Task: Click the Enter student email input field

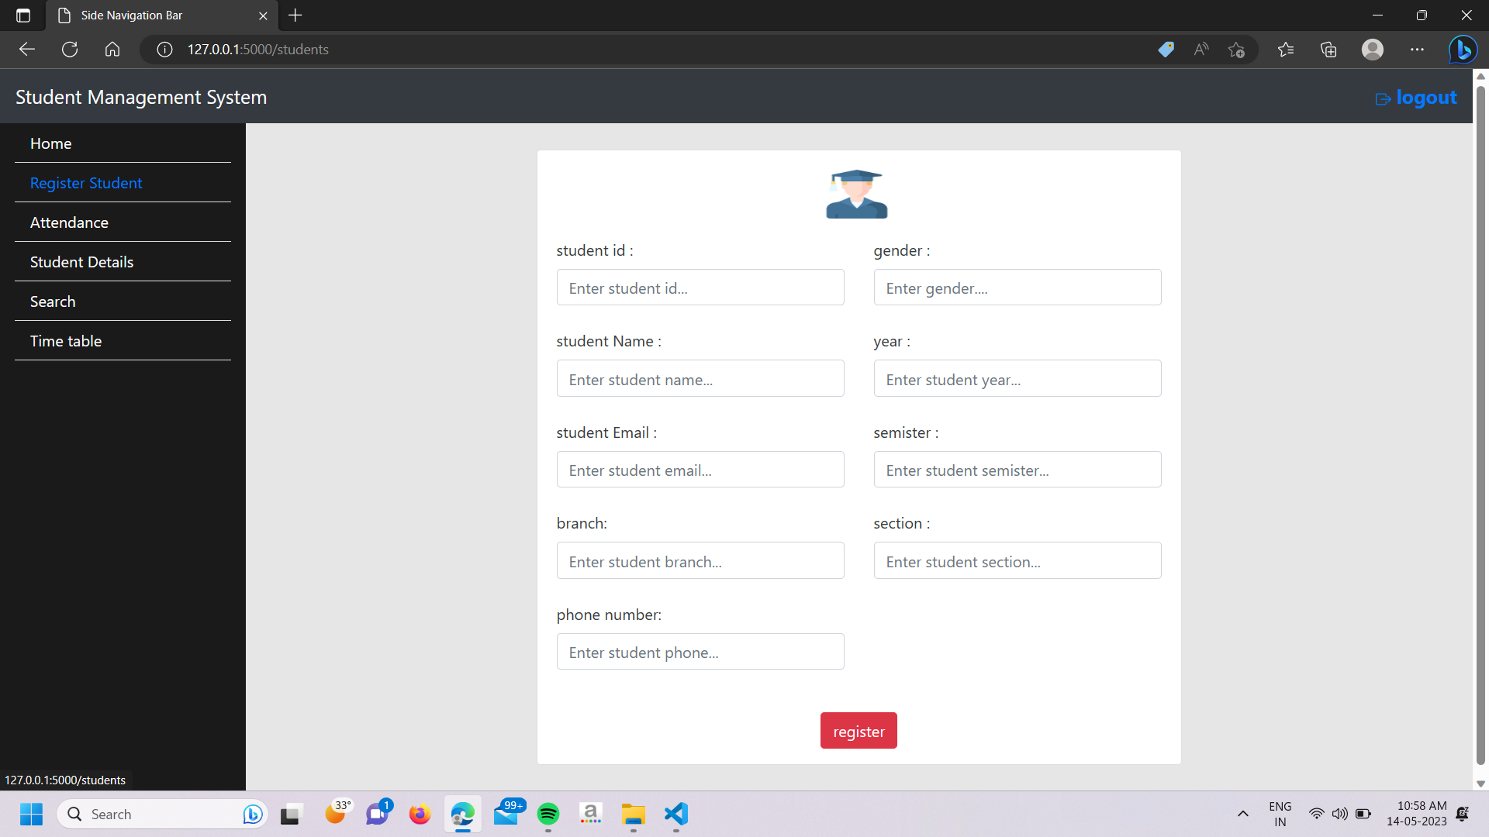Action: click(x=700, y=470)
